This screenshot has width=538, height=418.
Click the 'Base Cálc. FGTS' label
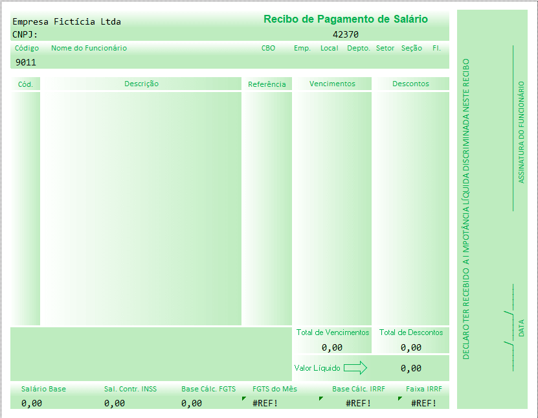point(208,389)
